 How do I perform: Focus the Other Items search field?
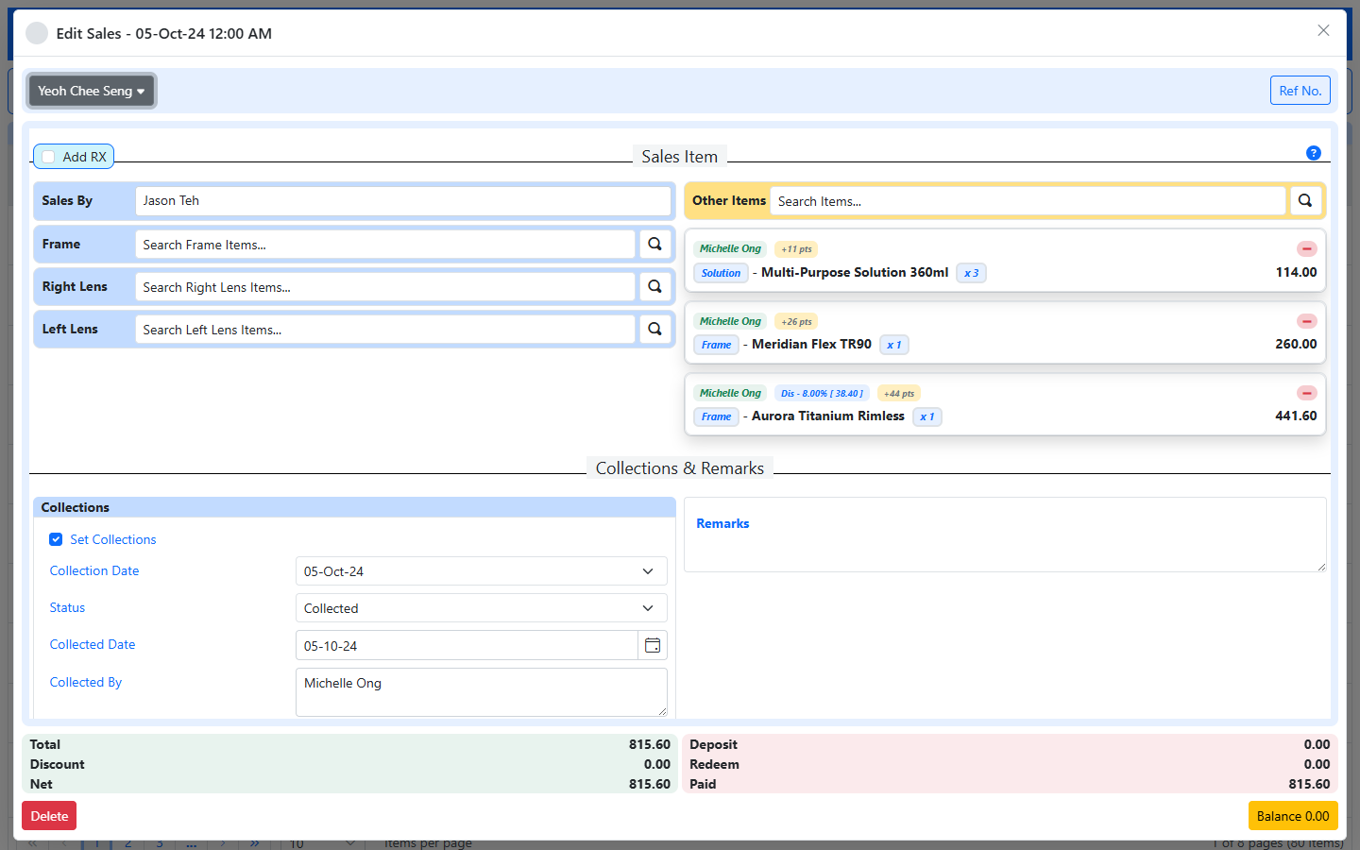click(x=1028, y=200)
